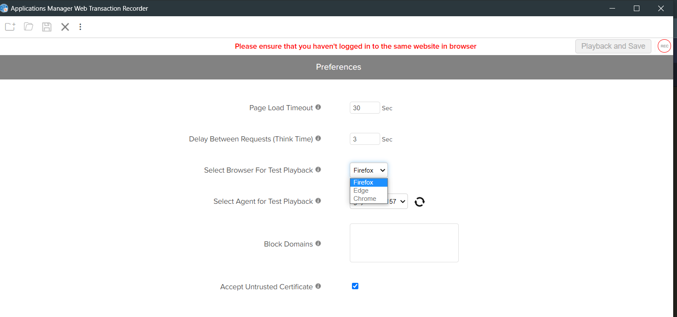Choose Edge from browser list

[369, 191]
